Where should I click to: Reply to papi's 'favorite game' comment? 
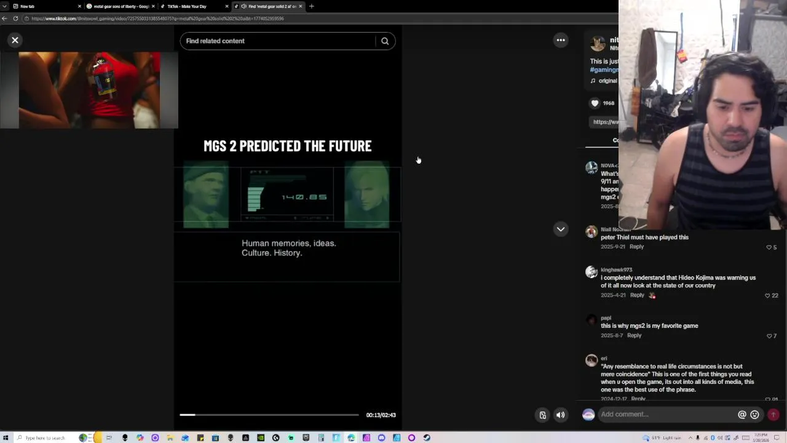634,335
